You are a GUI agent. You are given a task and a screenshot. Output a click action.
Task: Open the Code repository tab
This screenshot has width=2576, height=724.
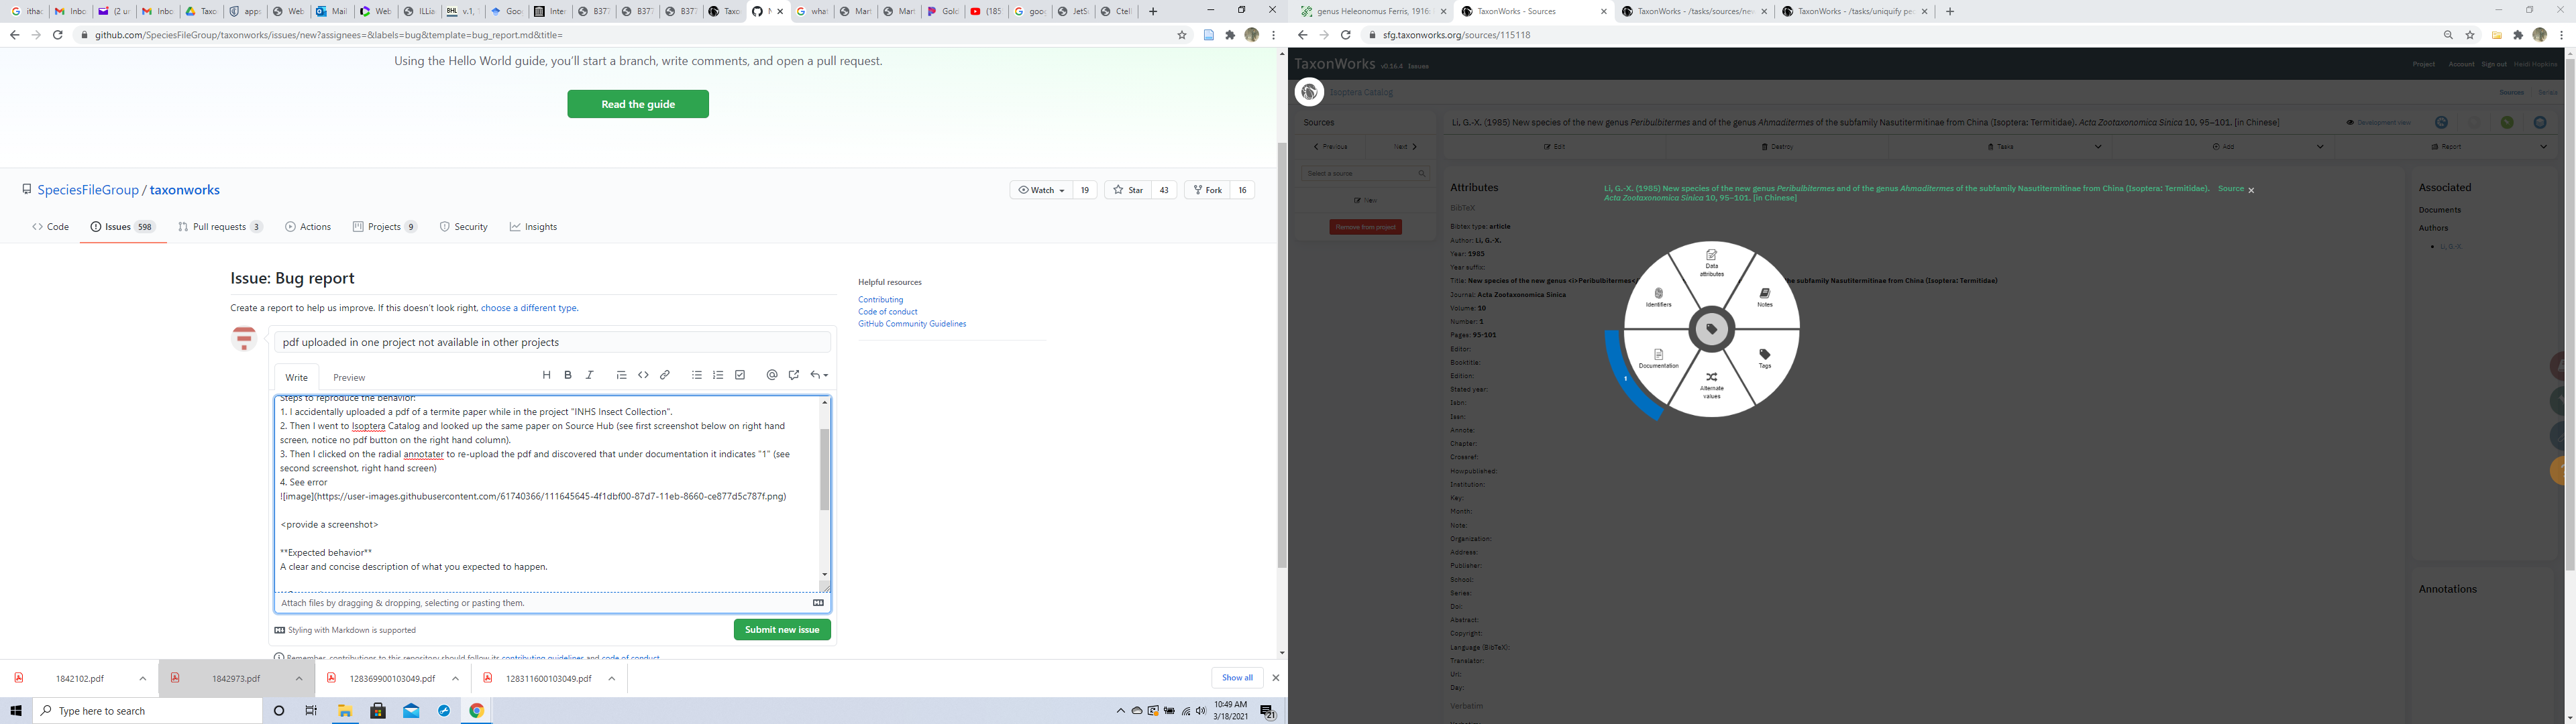pos(50,227)
